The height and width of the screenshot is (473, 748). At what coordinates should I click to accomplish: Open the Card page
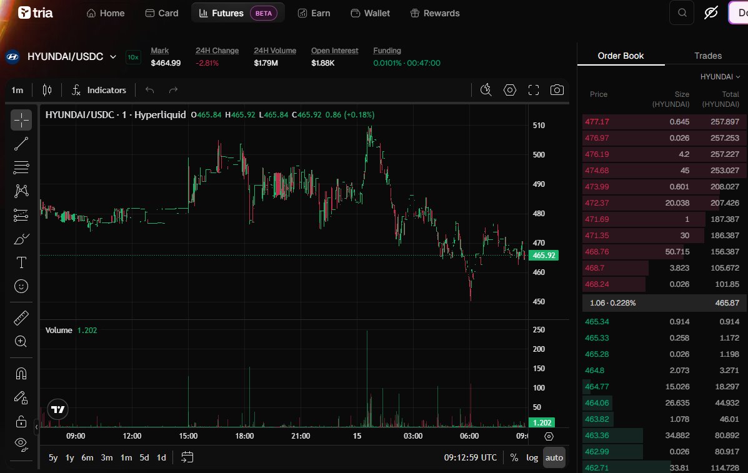click(x=162, y=13)
